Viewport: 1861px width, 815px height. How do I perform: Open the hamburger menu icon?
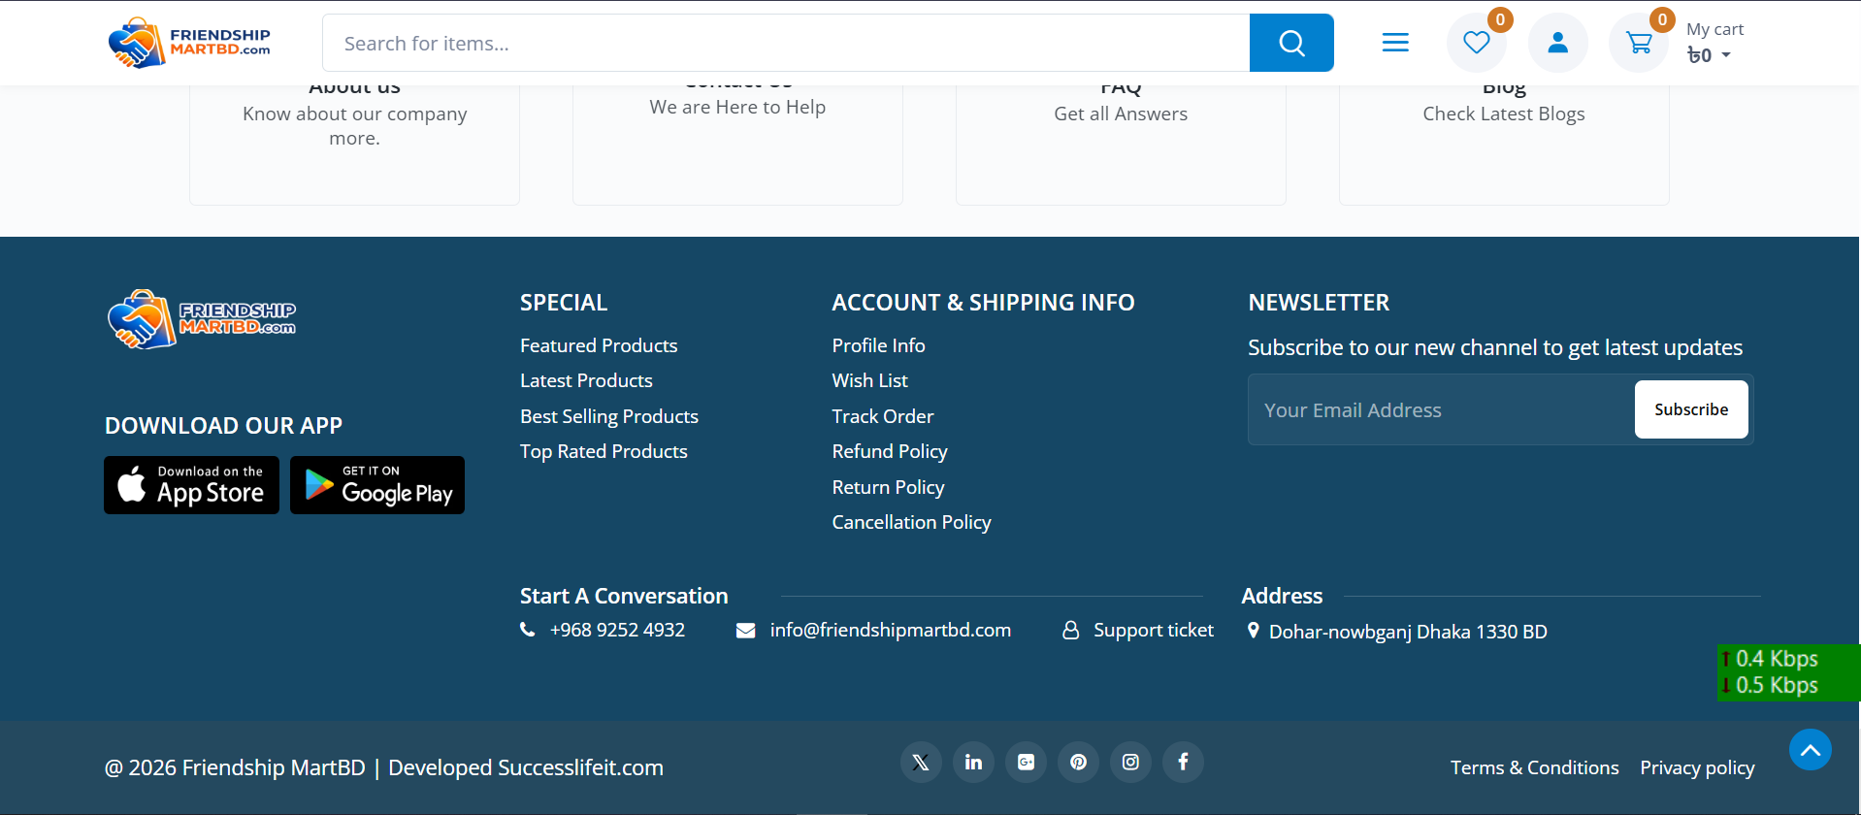tap(1395, 43)
